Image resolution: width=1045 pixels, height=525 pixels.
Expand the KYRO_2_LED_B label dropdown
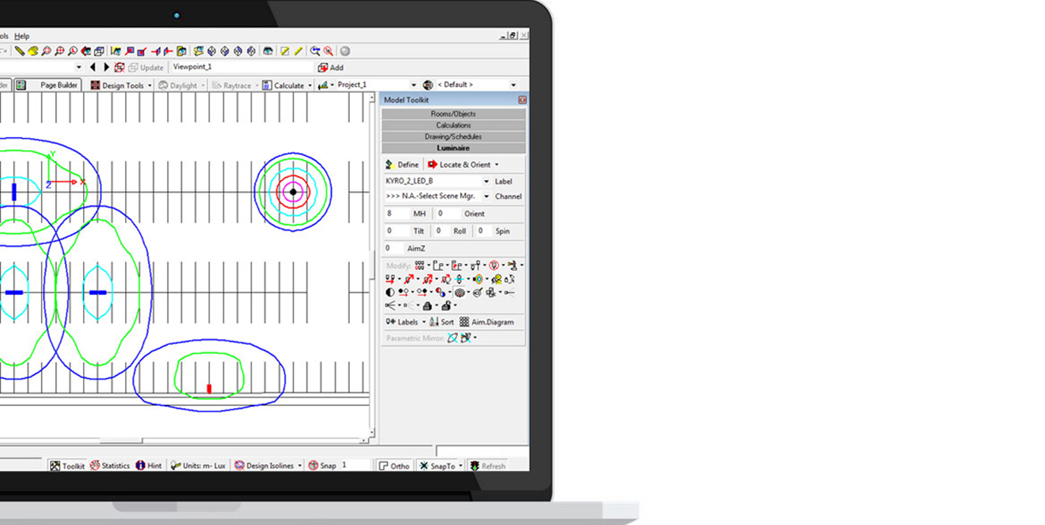486,181
